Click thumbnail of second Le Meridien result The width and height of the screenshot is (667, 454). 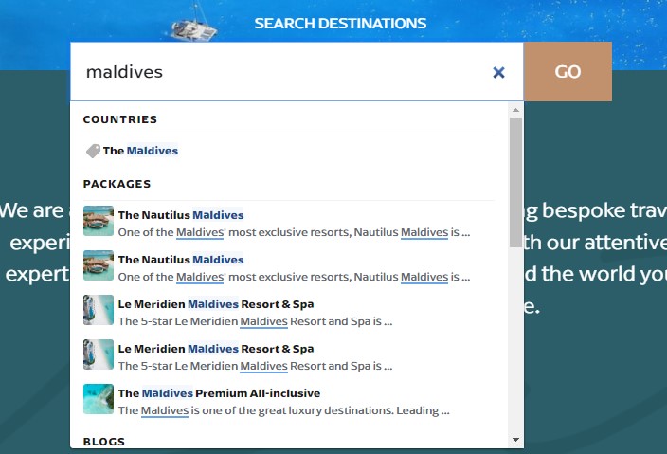99,354
